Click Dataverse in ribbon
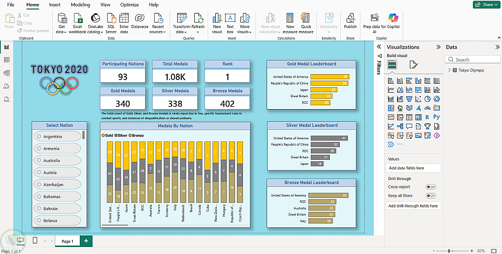 [x=140, y=21]
